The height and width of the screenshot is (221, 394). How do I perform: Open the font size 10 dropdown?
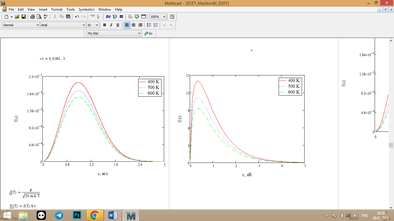click(x=97, y=25)
